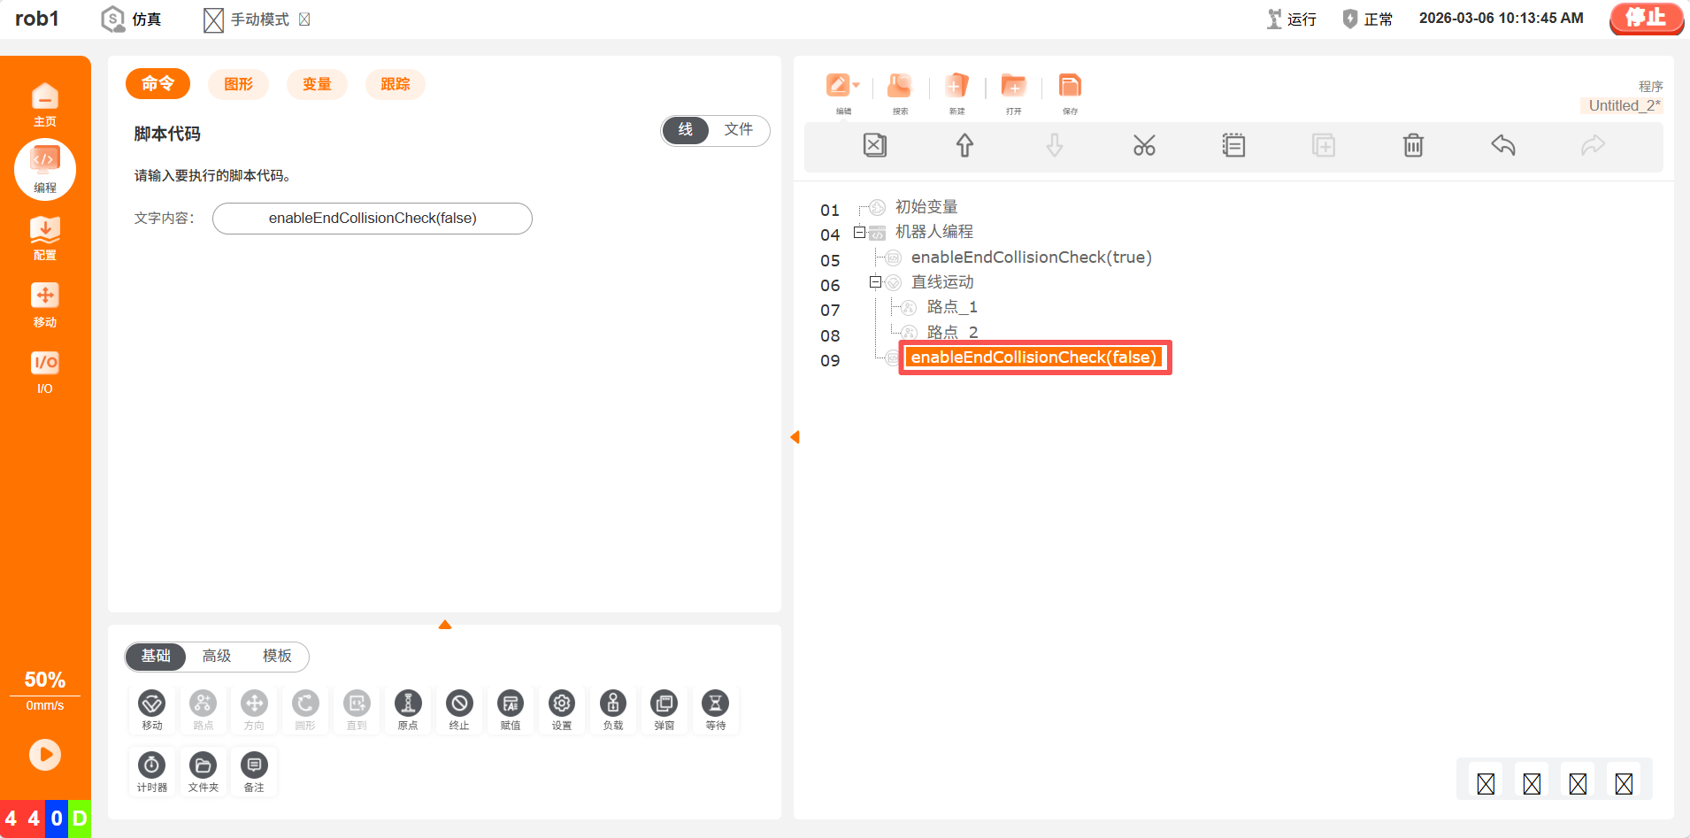Delete selected line with trash icon
Viewport: 1690px width, 838px height.
1413,145
